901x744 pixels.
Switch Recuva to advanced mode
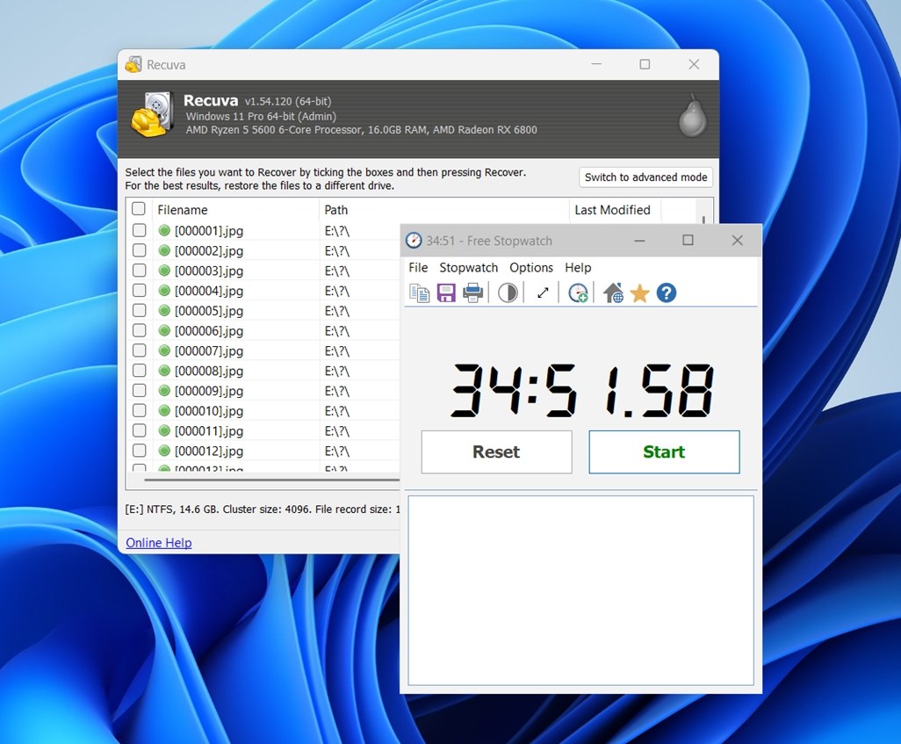(645, 177)
